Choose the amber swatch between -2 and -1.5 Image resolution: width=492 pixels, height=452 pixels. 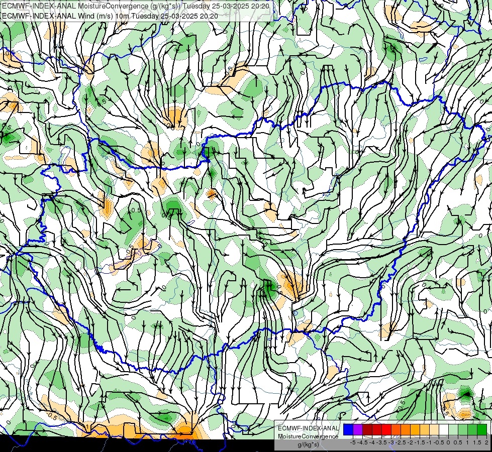(415, 429)
